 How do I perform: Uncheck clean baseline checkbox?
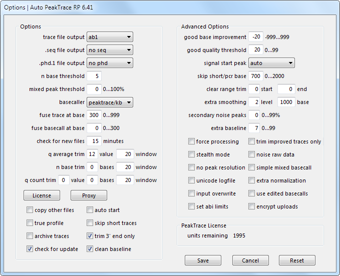(x=90, y=248)
